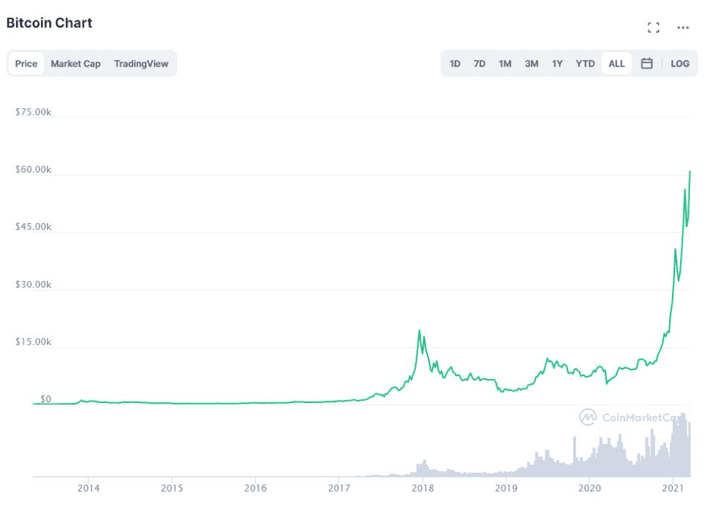This screenshot has width=713, height=507.
Task: Open the calendar date range picker
Action: [646, 64]
